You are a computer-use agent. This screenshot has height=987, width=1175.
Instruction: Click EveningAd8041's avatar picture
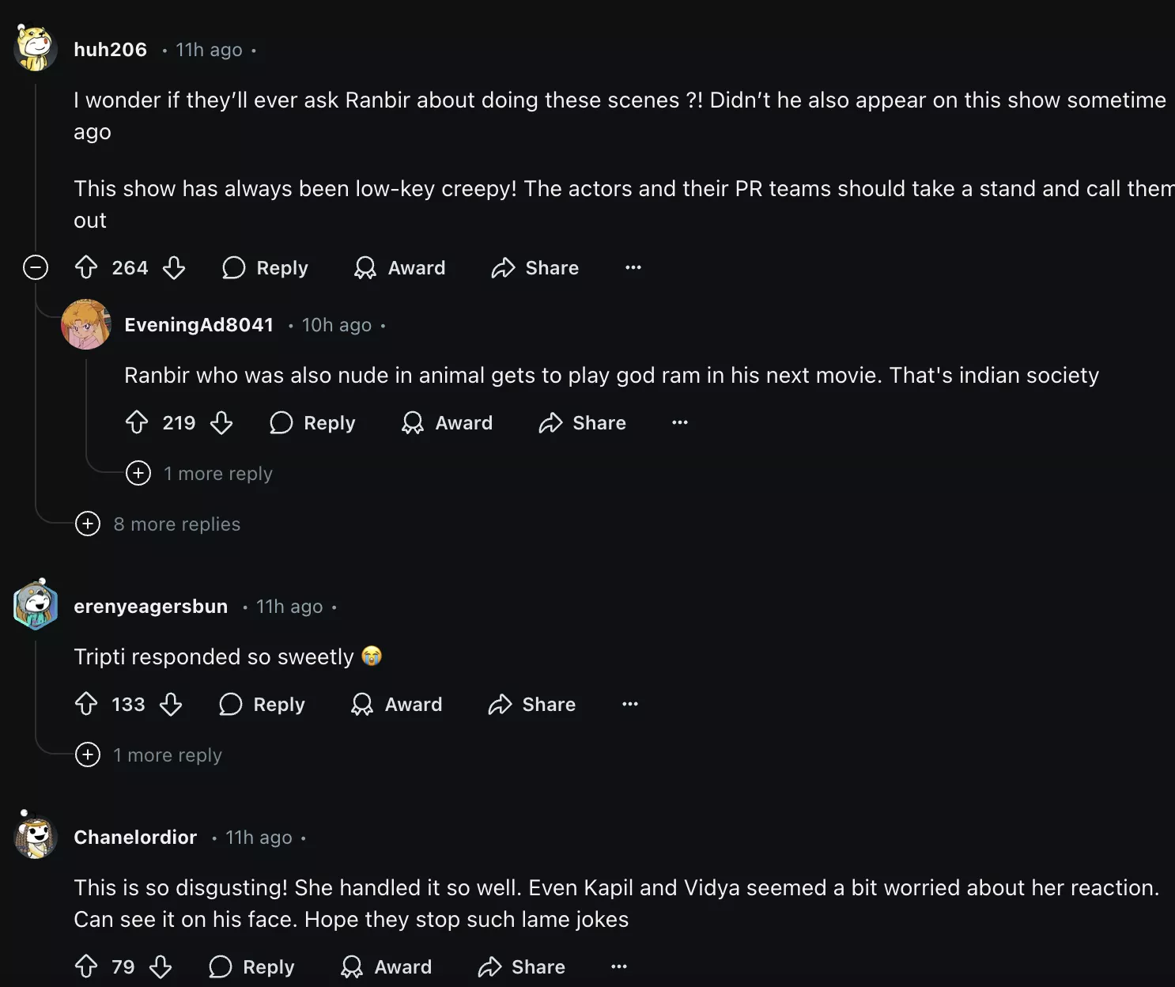[x=85, y=324]
